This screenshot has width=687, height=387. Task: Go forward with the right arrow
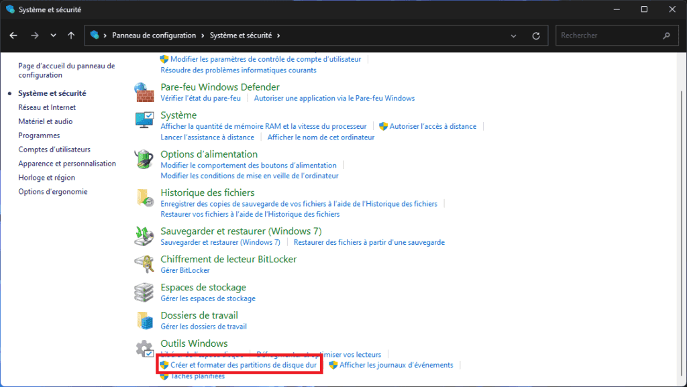35,36
